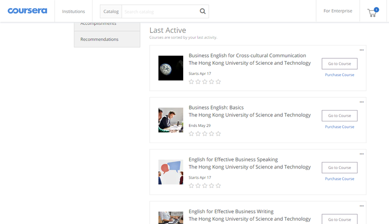Rate Effective Business Speaking one star
Image resolution: width=389 pixels, height=224 pixels.
191,186
